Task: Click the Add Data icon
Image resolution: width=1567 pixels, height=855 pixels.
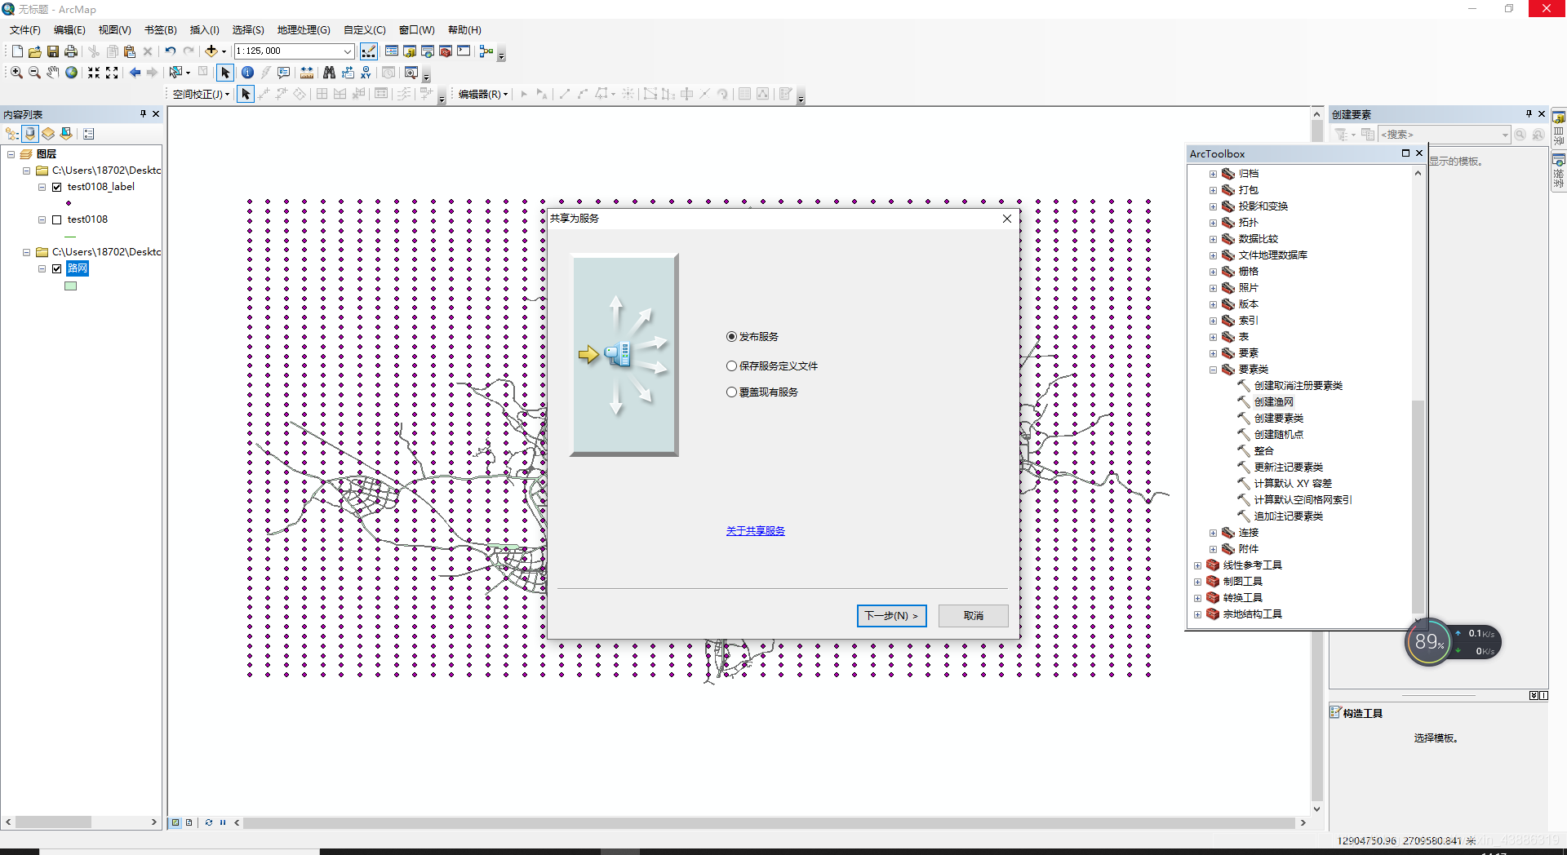Action: click(x=211, y=51)
